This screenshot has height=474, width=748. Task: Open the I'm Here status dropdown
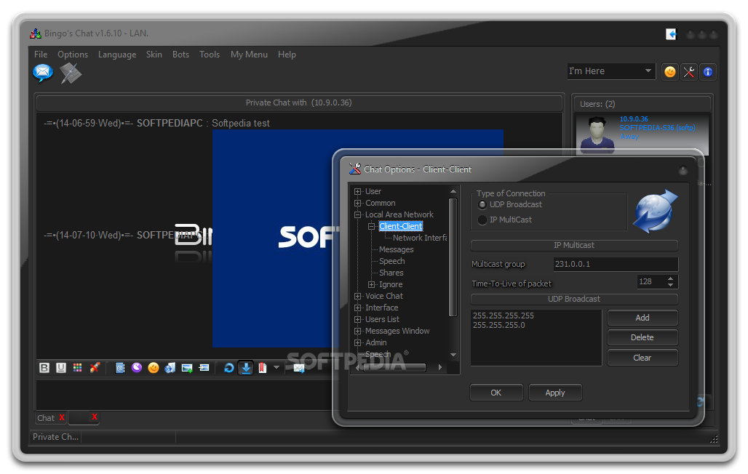pos(648,71)
